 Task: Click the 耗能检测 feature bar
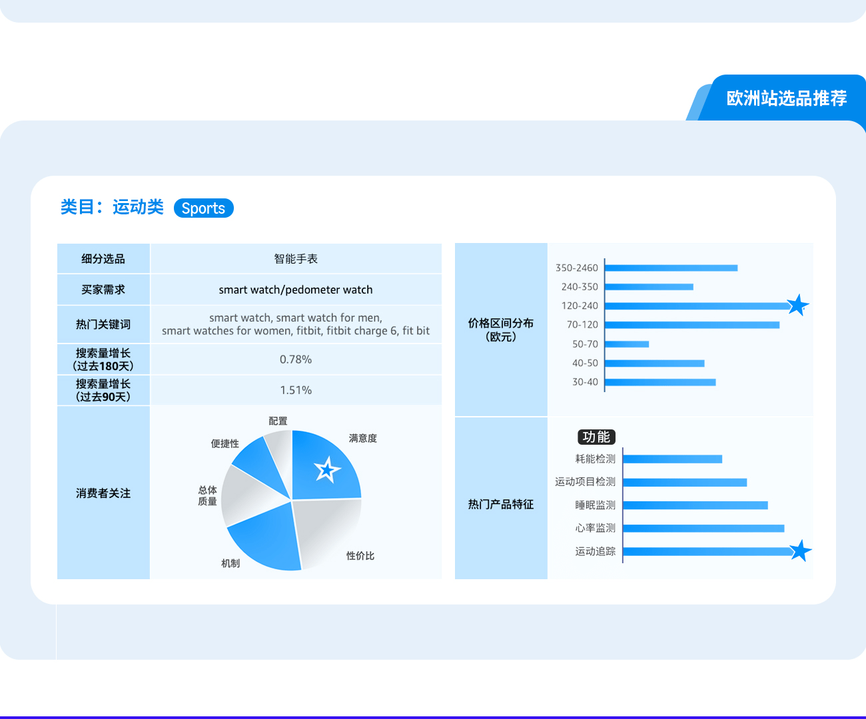[x=673, y=459]
